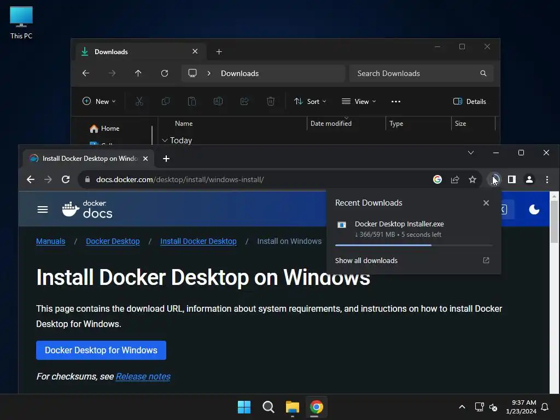Click the share page icon in Chrome
The height and width of the screenshot is (420, 560).
point(455,179)
